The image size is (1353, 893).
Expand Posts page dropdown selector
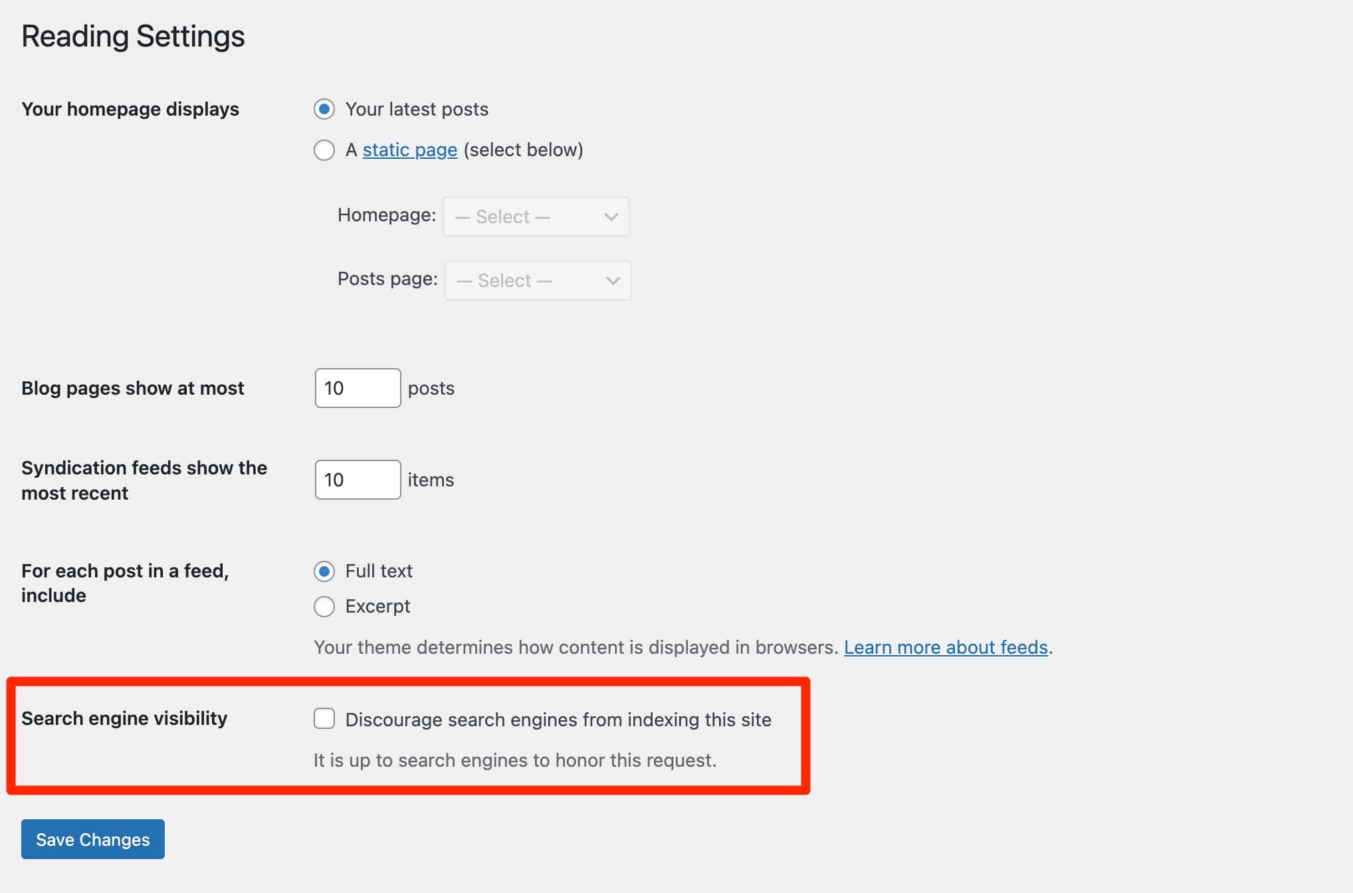coord(536,280)
